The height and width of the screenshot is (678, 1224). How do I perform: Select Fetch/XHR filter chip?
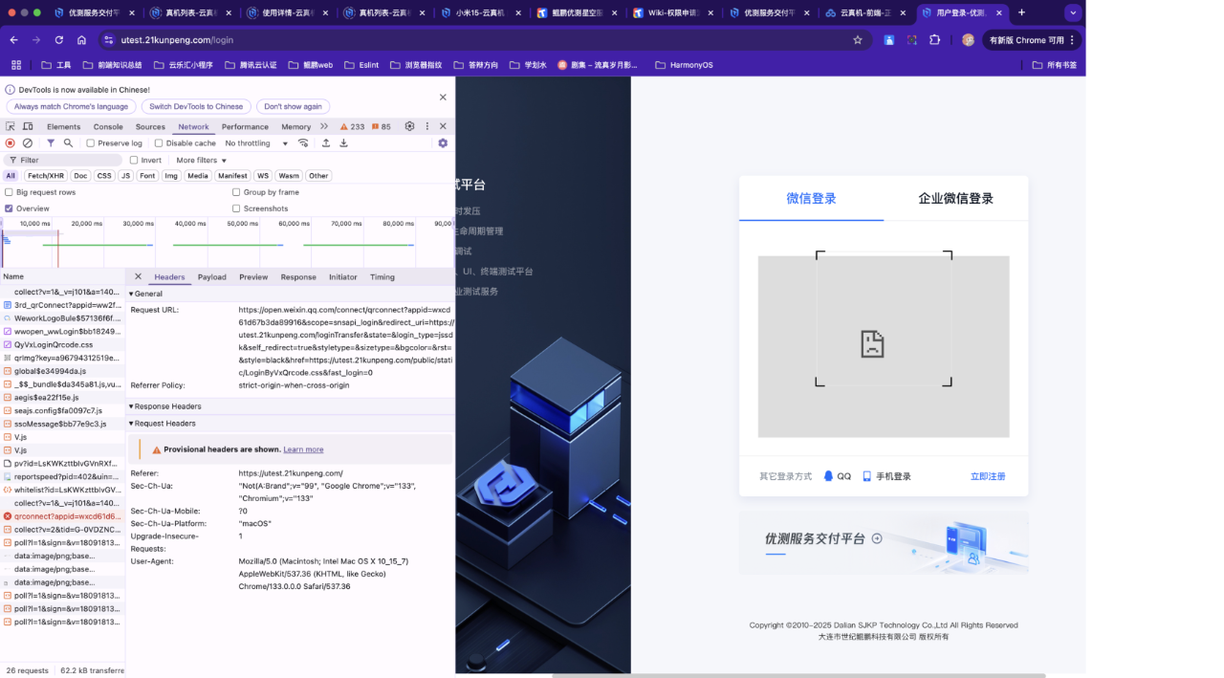pos(46,176)
